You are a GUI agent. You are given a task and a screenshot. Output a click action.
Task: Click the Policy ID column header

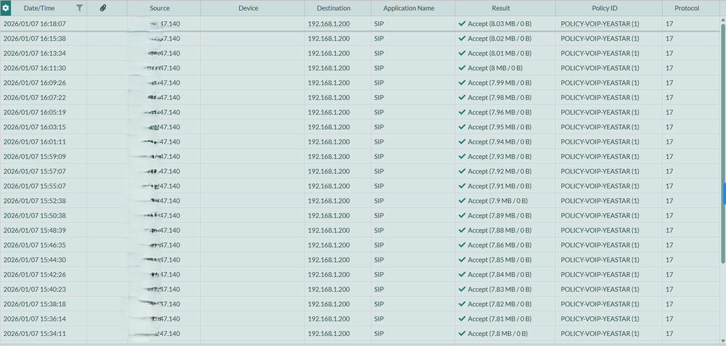pyautogui.click(x=600, y=8)
